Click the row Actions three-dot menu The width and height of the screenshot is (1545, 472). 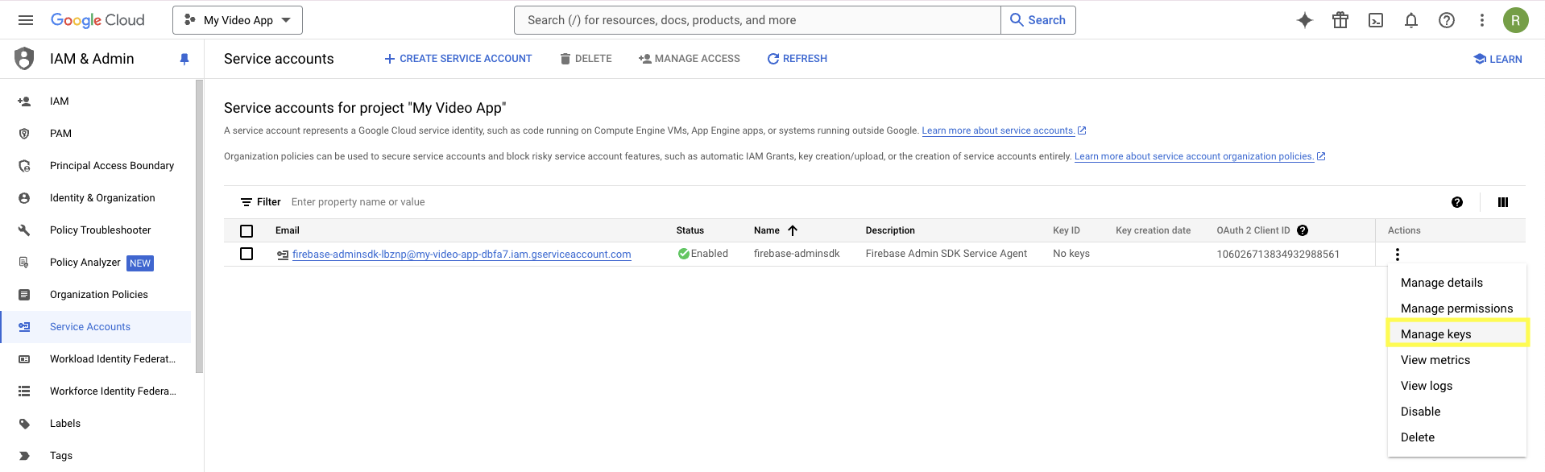point(1398,255)
